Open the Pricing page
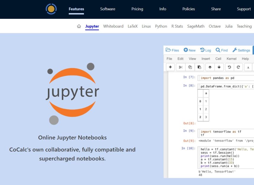This screenshot has width=254, height=185. tap(137, 9)
